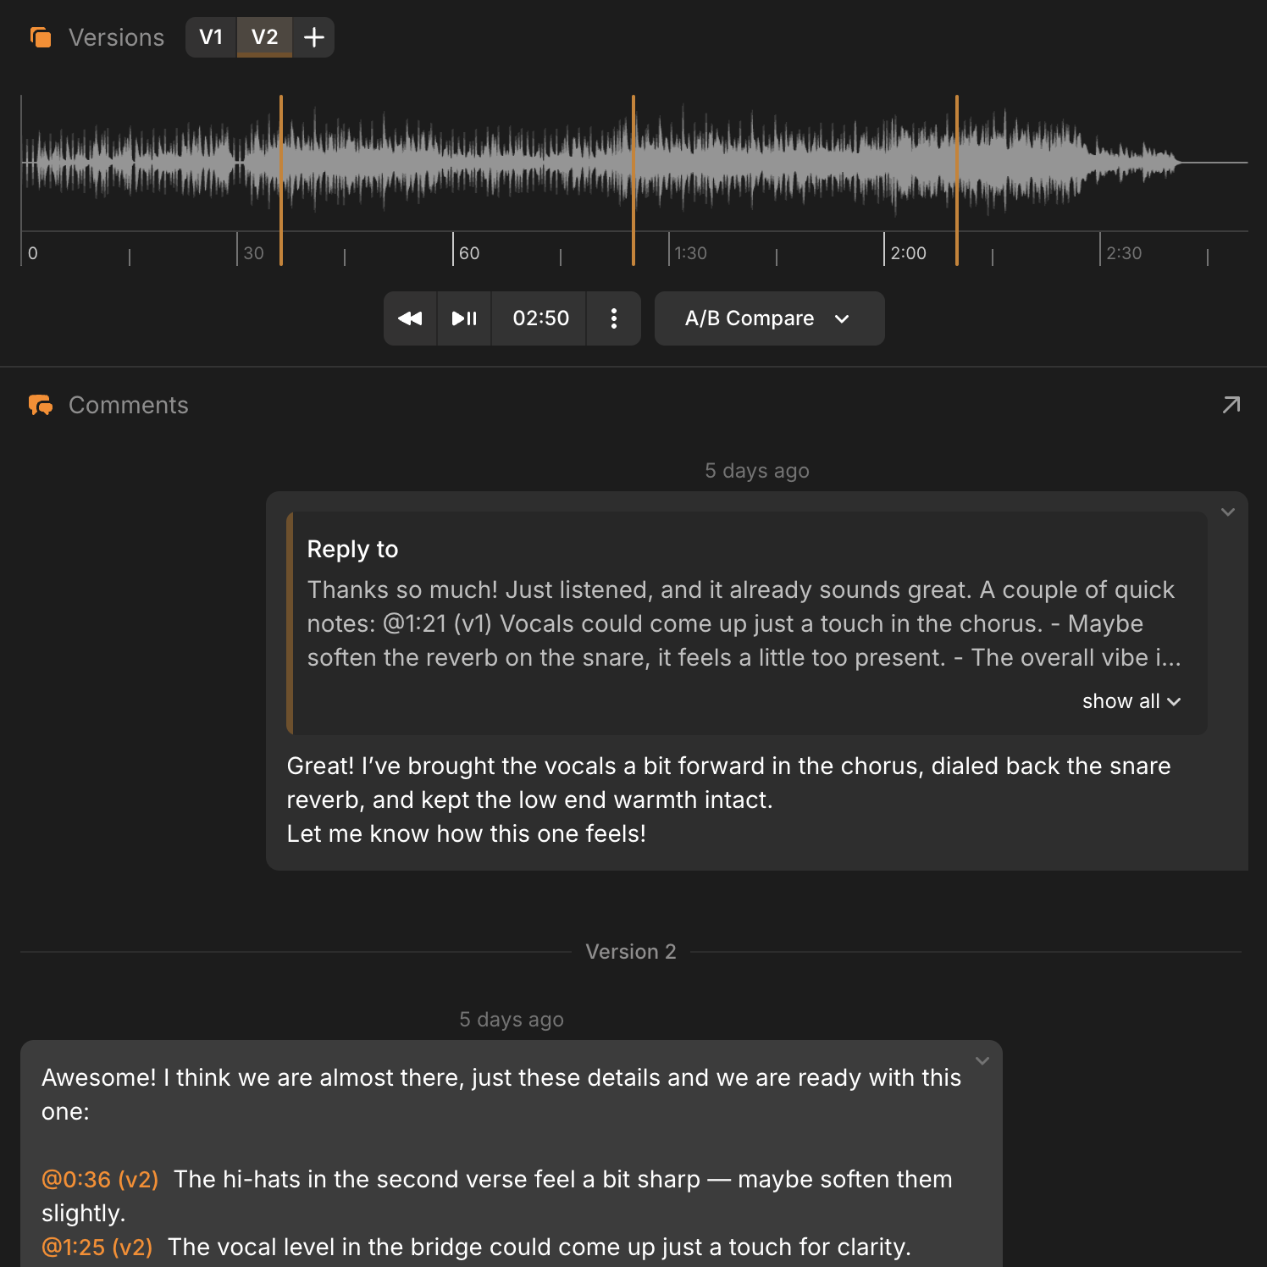1267x1267 pixels.
Task: Expand quoted reply with show all
Action: tap(1131, 701)
